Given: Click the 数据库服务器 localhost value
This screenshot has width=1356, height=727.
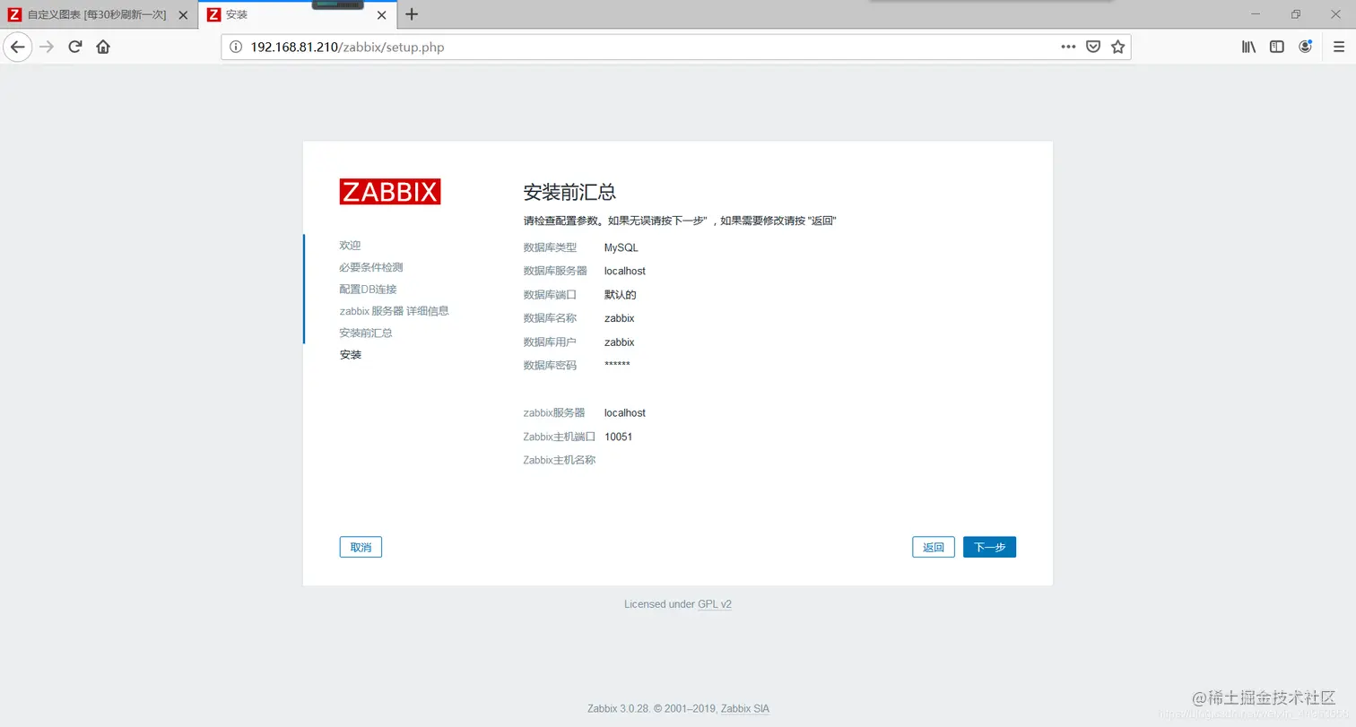Looking at the screenshot, I should (625, 271).
